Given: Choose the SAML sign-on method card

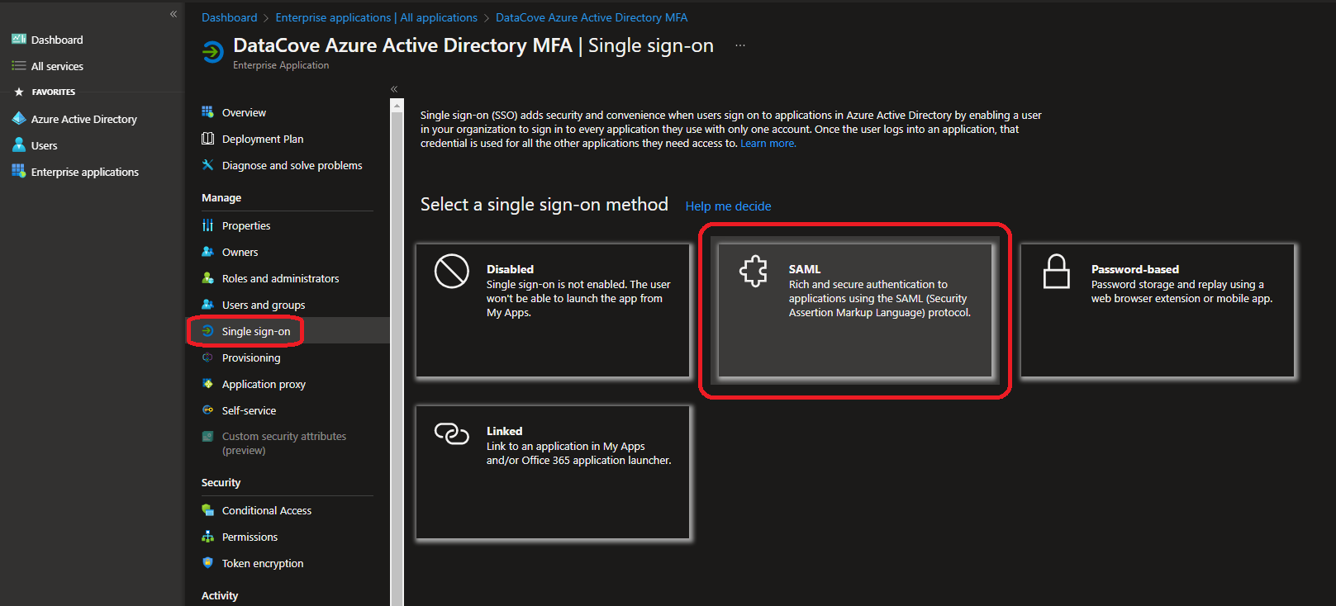Looking at the screenshot, I should (x=855, y=310).
